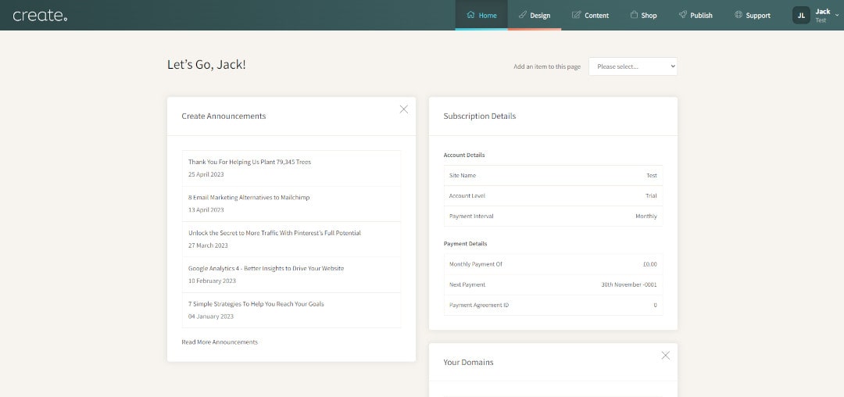The image size is (844, 397).
Task: Dismiss the Your Domains panel
Action: pos(665,355)
